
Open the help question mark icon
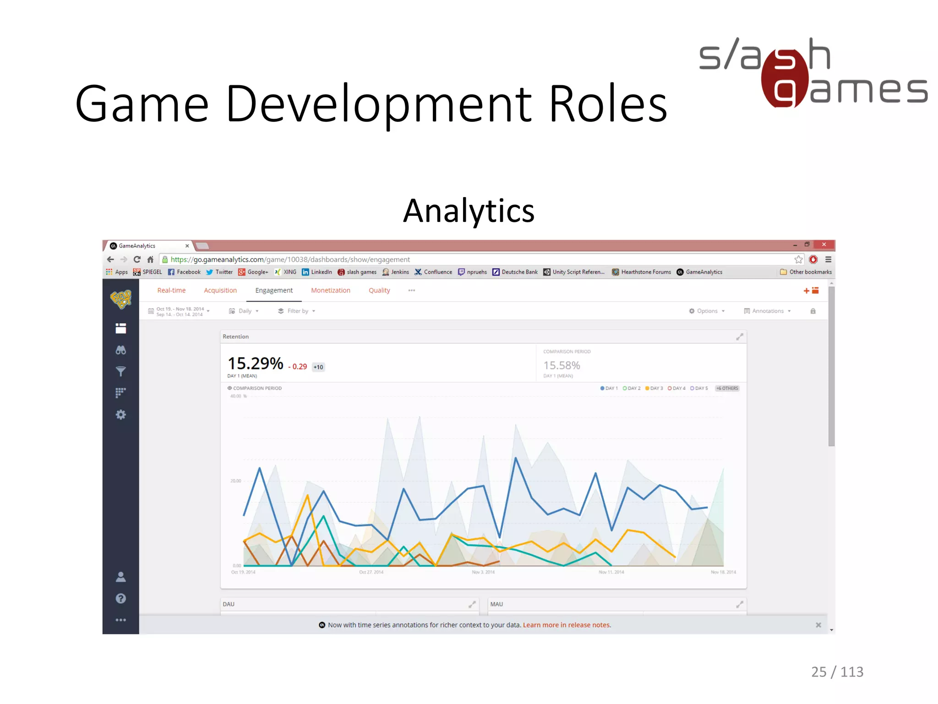click(x=121, y=599)
